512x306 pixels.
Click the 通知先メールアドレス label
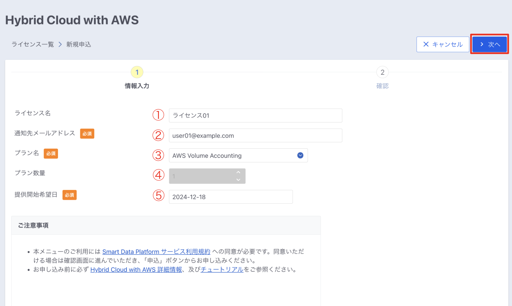point(45,133)
